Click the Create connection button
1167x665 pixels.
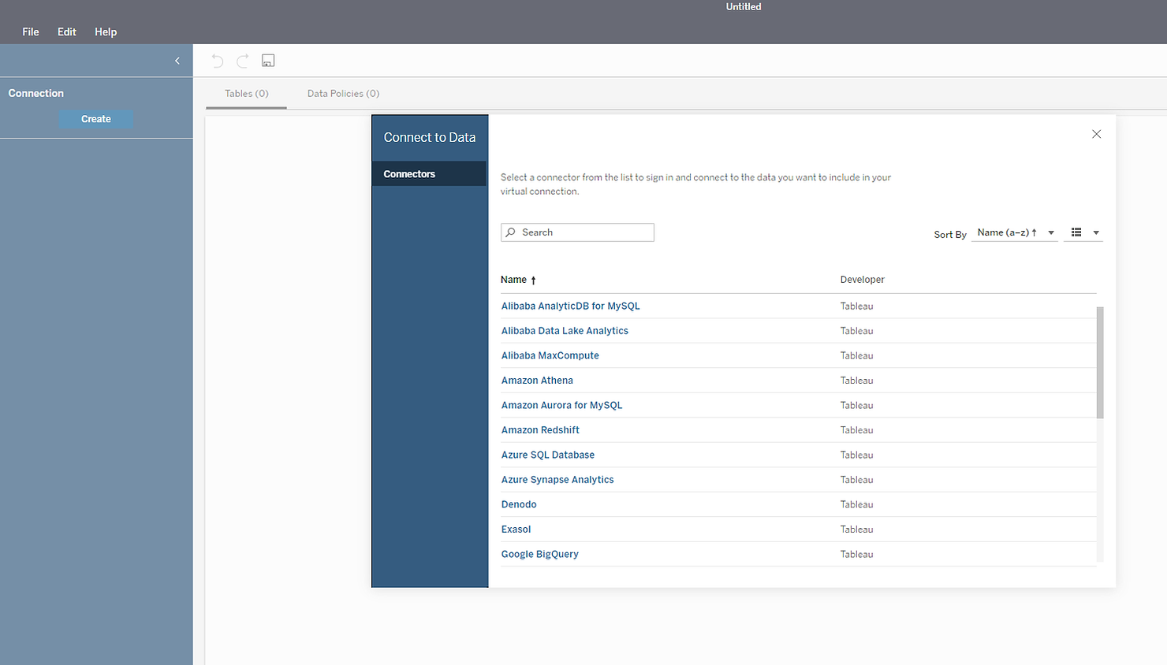[x=96, y=119]
